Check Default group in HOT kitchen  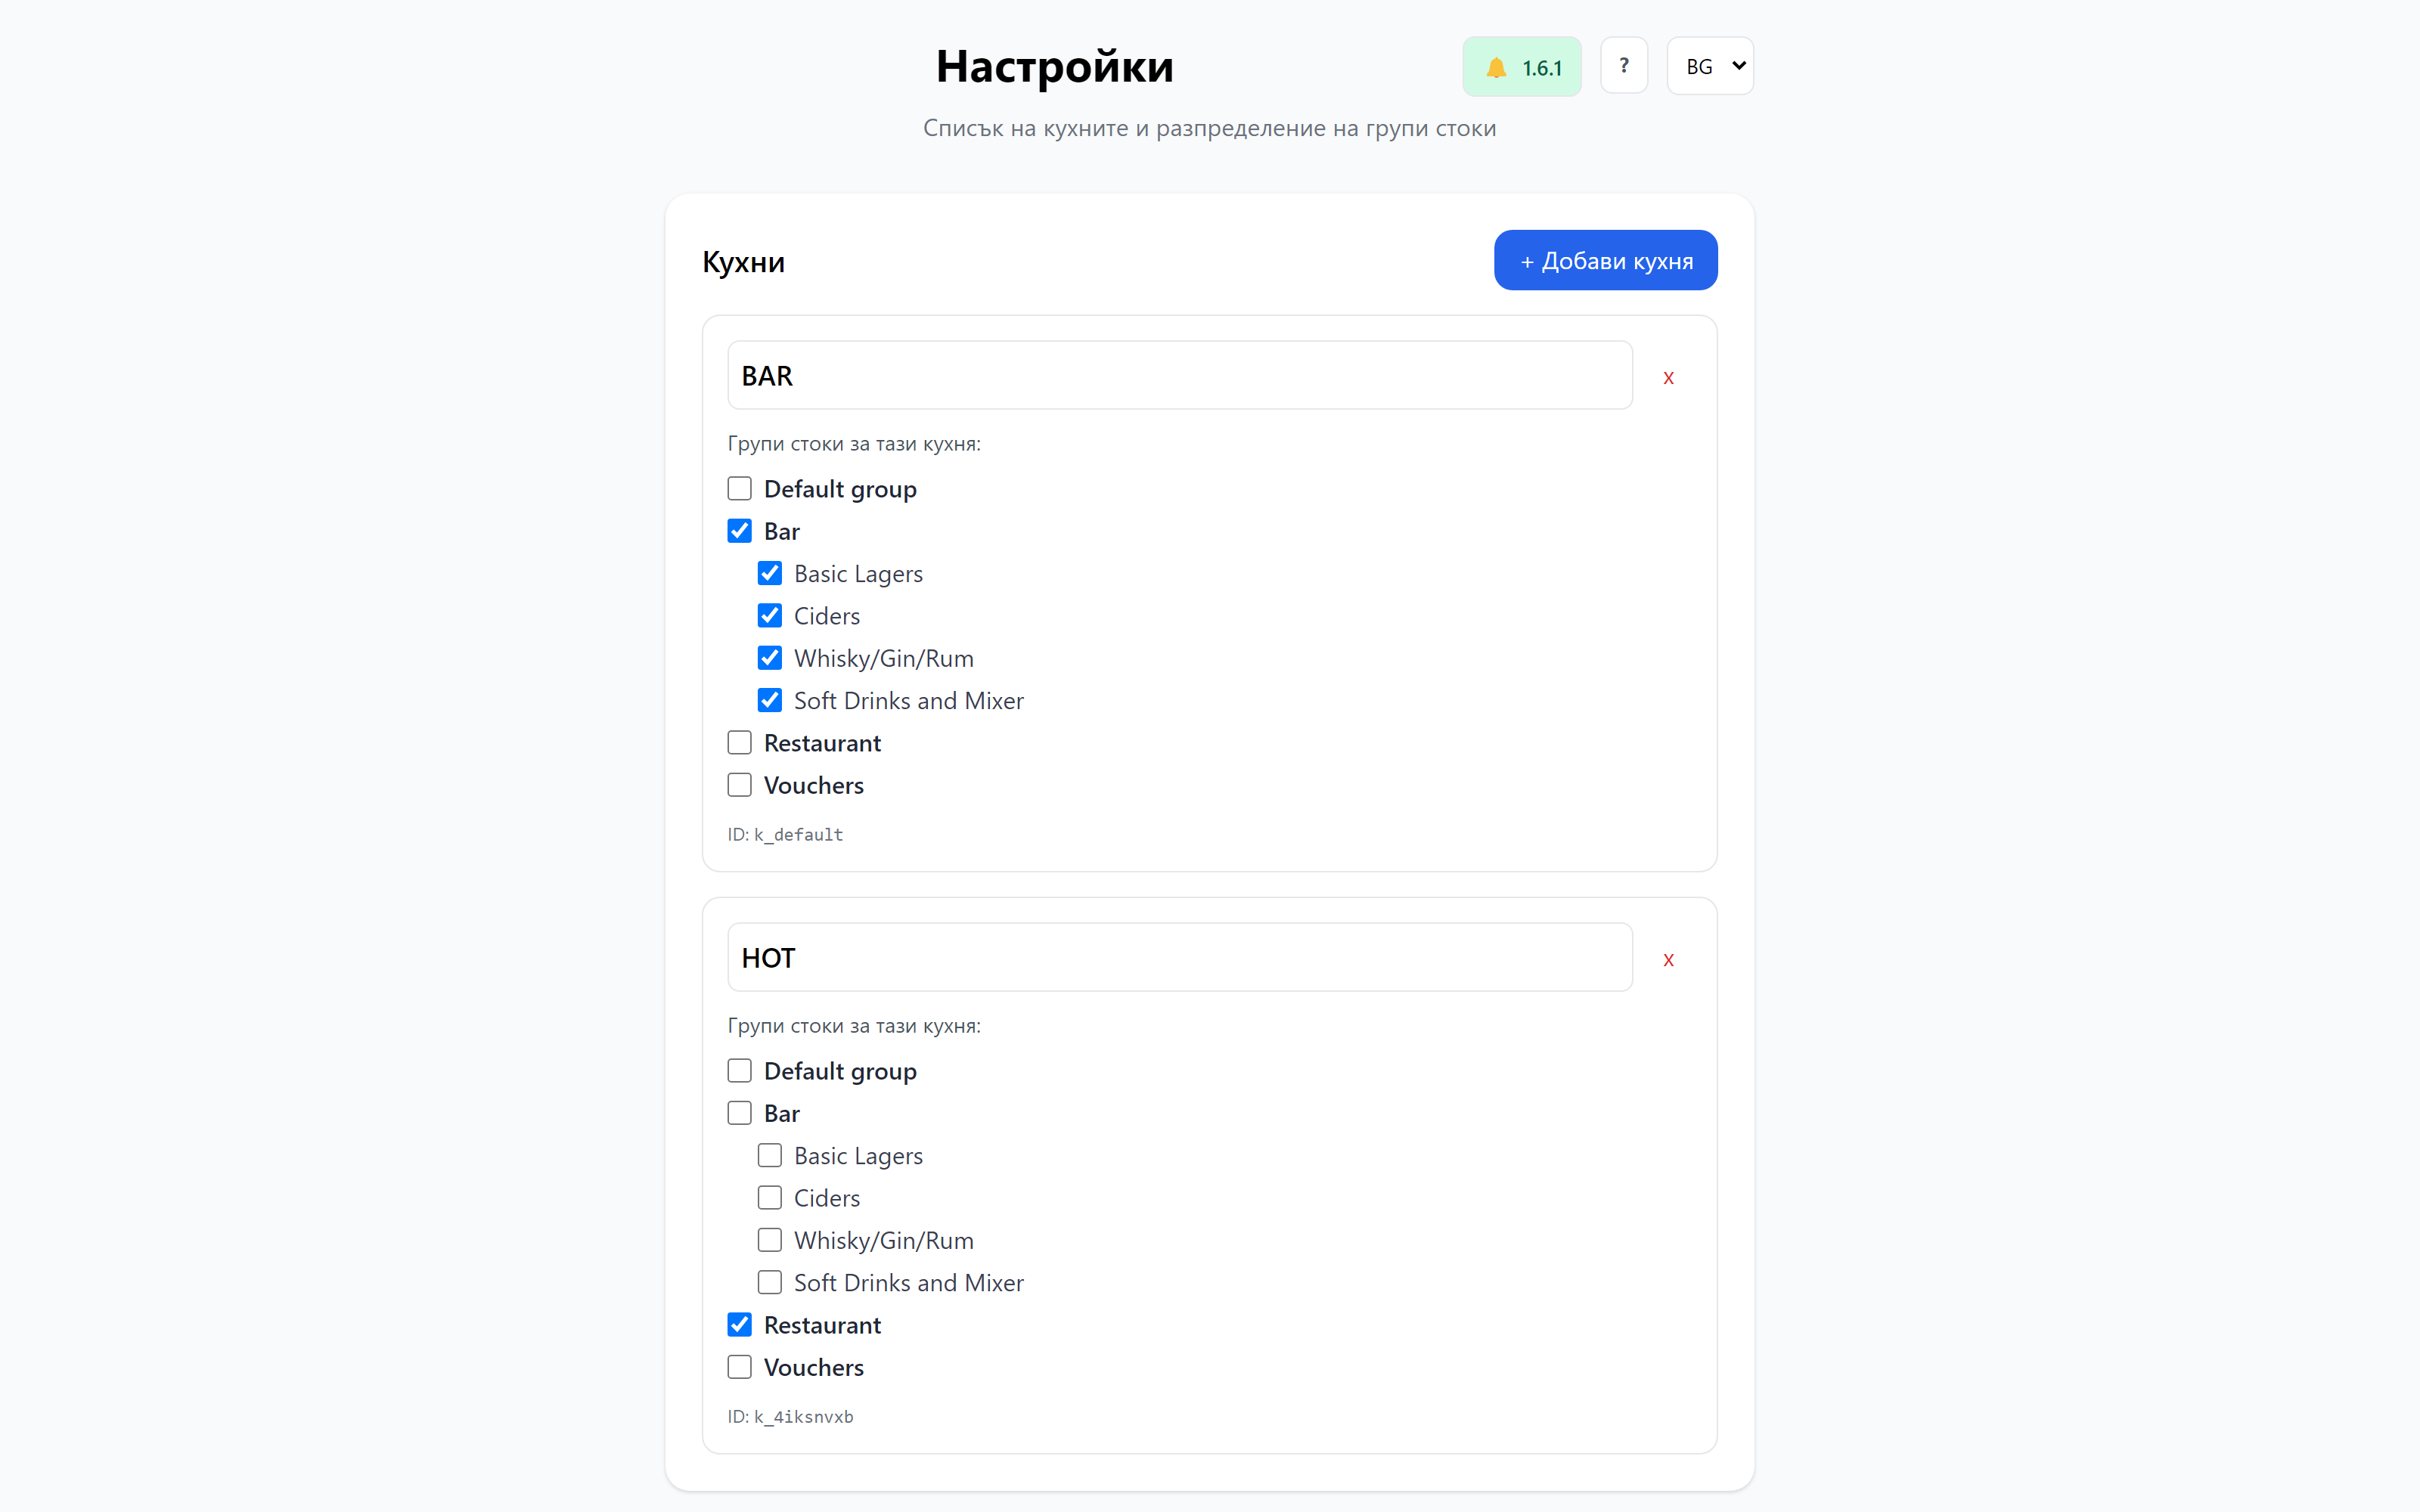pos(739,1070)
